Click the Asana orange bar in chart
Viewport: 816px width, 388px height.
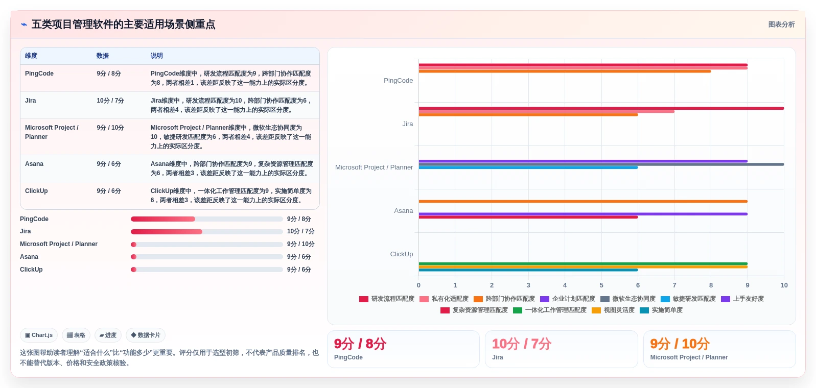[x=583, y=201]
